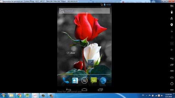
Task: Open the Settings app on the home screen
Action: coord(91,63)
